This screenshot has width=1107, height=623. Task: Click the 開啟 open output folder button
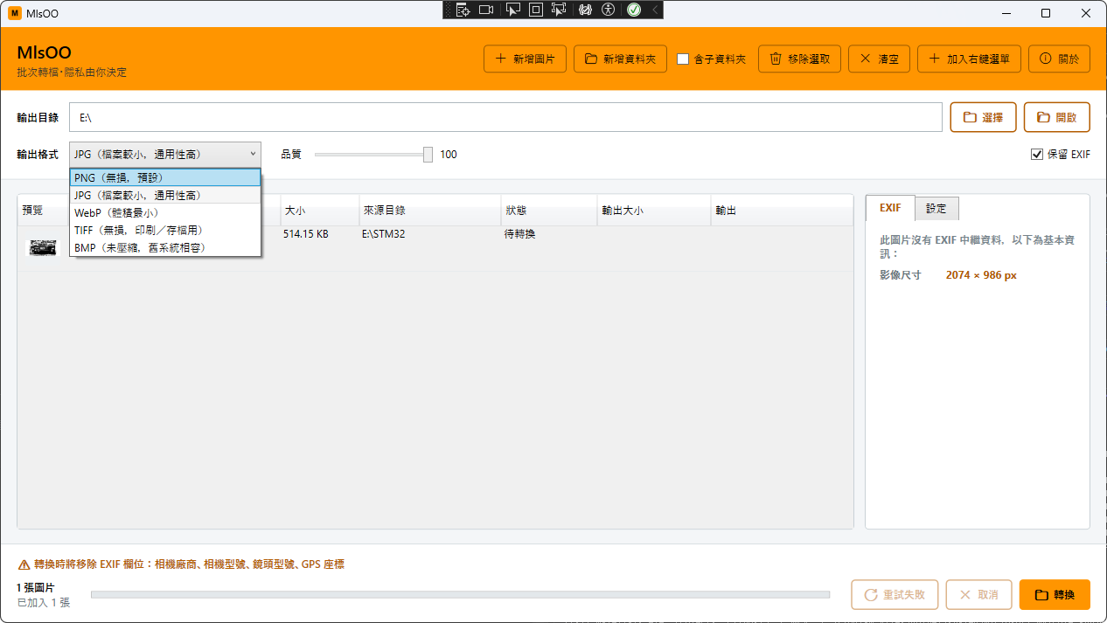[x=1056, y=117]
